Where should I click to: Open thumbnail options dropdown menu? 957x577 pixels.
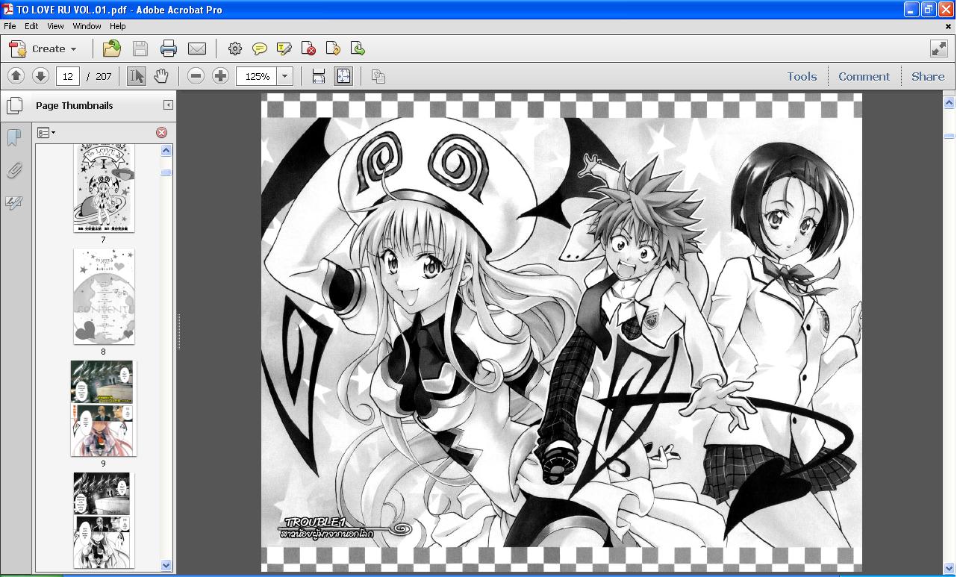(46, 132)
